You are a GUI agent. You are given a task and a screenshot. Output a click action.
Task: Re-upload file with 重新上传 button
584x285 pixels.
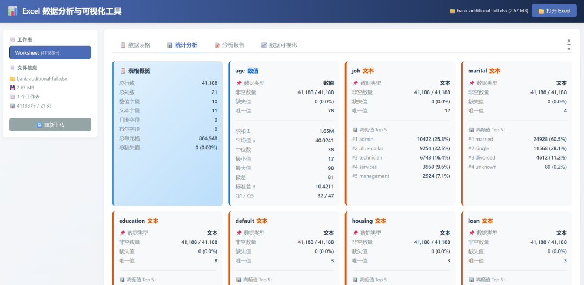tap(50, 125)
